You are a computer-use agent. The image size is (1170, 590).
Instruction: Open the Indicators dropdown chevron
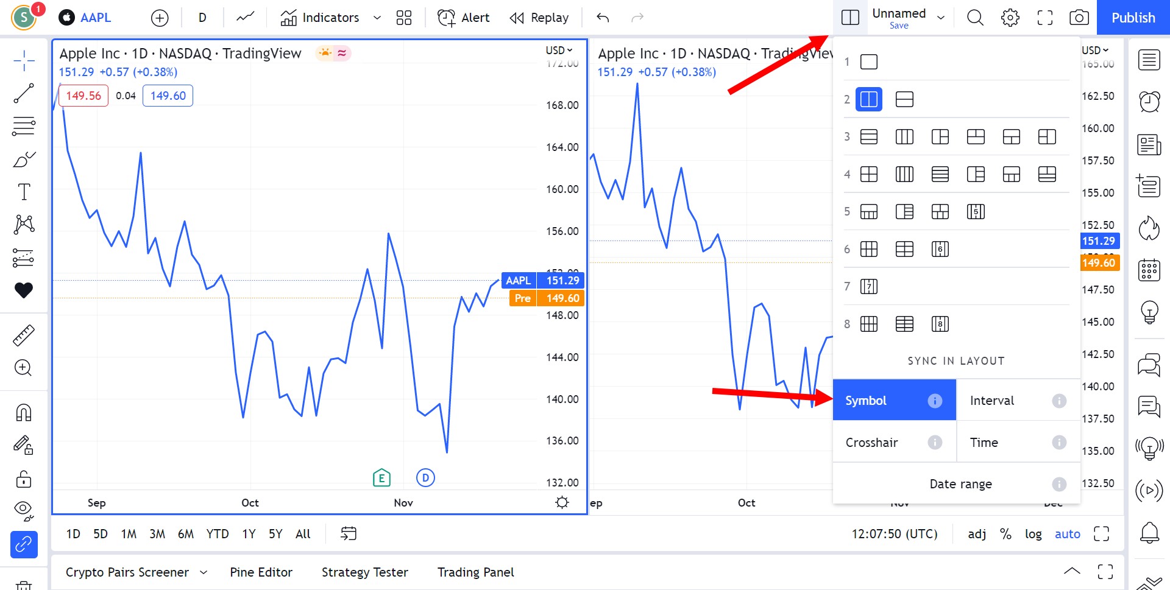coord(377,18)
